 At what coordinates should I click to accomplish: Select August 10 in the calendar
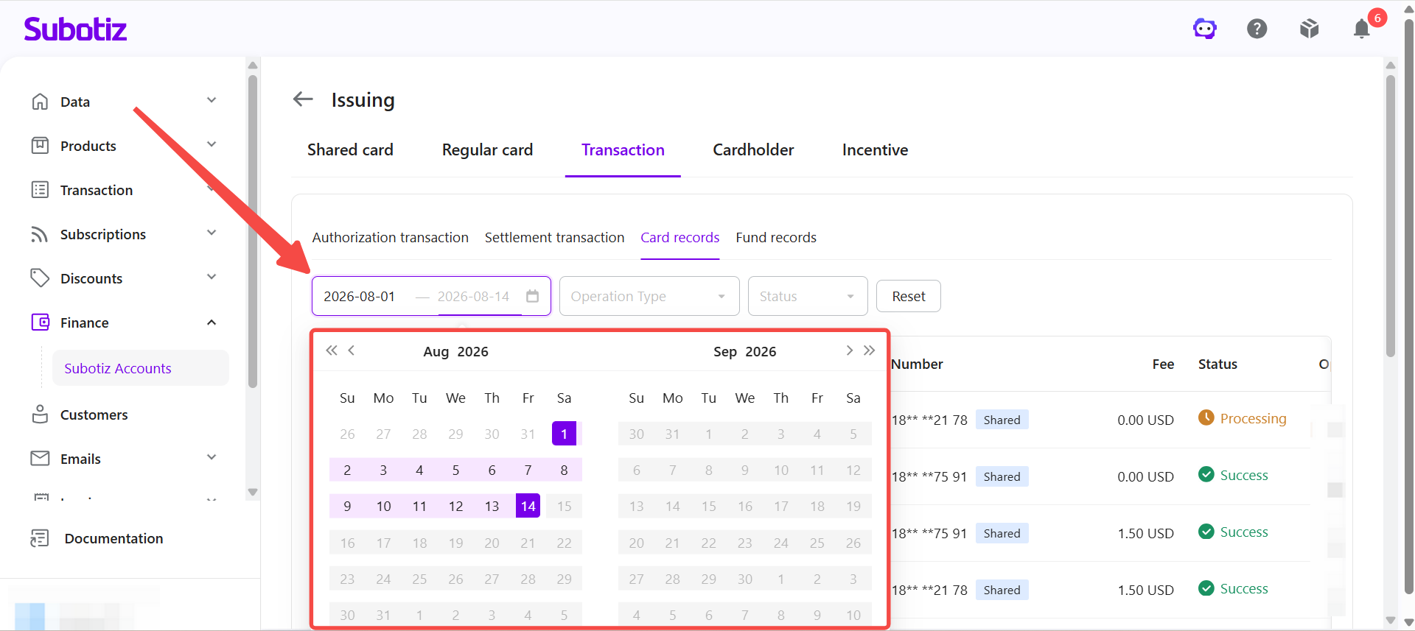click(x=383, y=506)
